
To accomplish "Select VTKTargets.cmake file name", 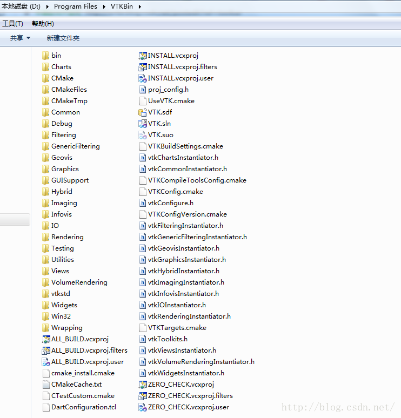I will click(x=177, y=327).
